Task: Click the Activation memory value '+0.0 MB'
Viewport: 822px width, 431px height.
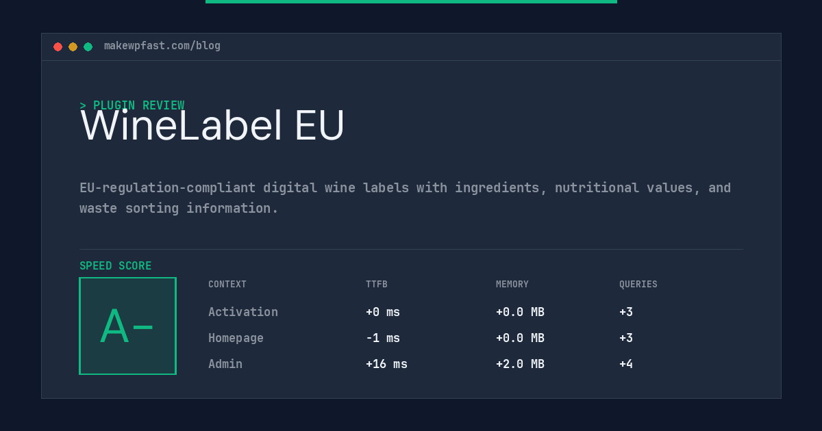Action: coord(520,312)
